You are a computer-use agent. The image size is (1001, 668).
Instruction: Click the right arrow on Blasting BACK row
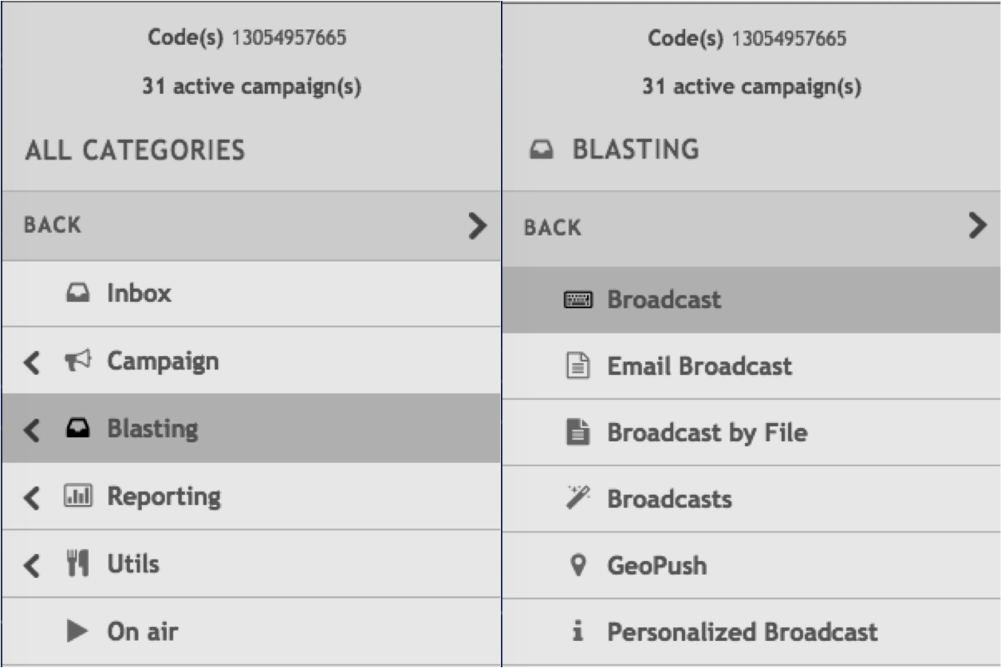[977, 227]
